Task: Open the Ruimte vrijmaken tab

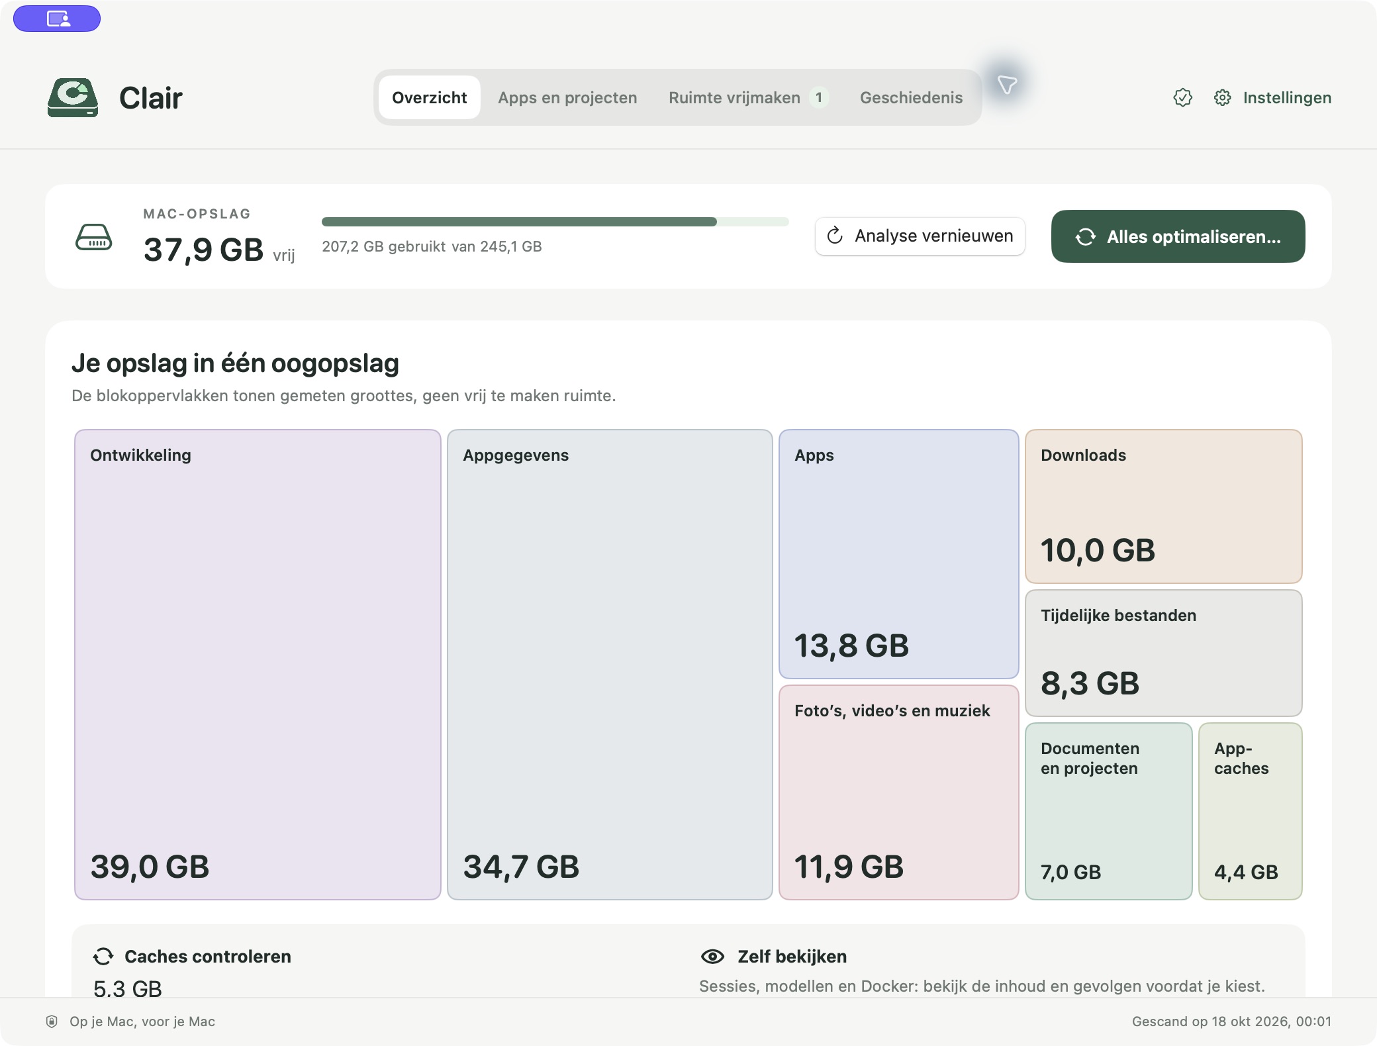Action: click(x=748, y=97)
